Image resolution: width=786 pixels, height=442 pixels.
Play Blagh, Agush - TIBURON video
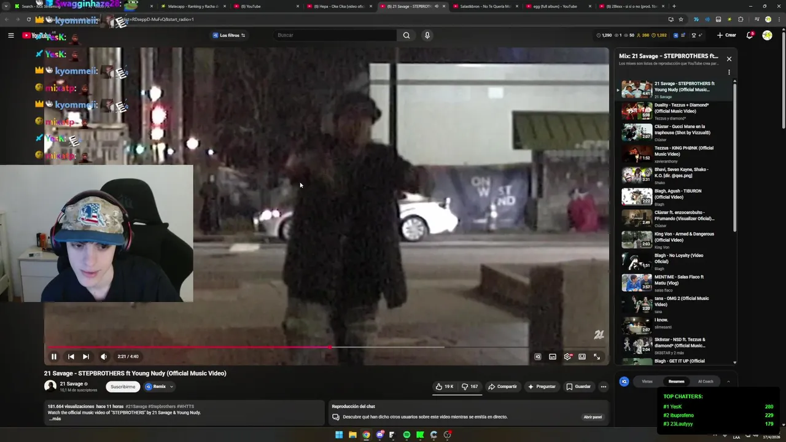[x=674, y=197]
